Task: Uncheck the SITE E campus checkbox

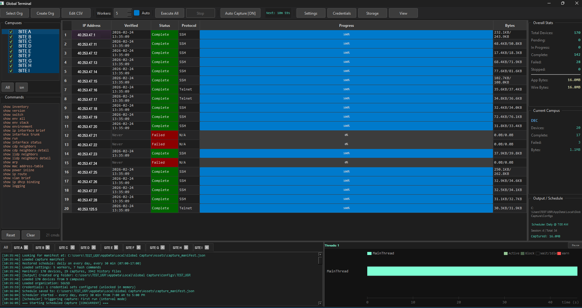Action: pyautogui.click(x=11, y=51)
